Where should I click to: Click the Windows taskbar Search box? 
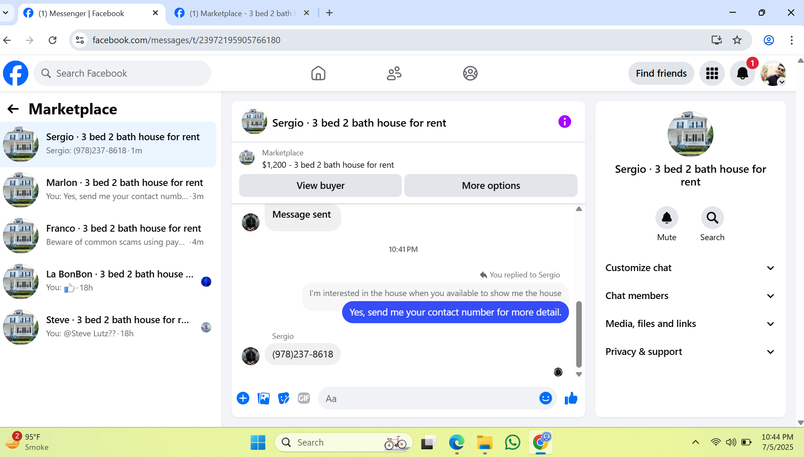pyautogui.click(x=344, y=442)
